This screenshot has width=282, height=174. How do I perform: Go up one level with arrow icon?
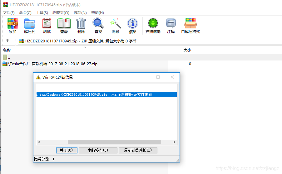(7, 41)
